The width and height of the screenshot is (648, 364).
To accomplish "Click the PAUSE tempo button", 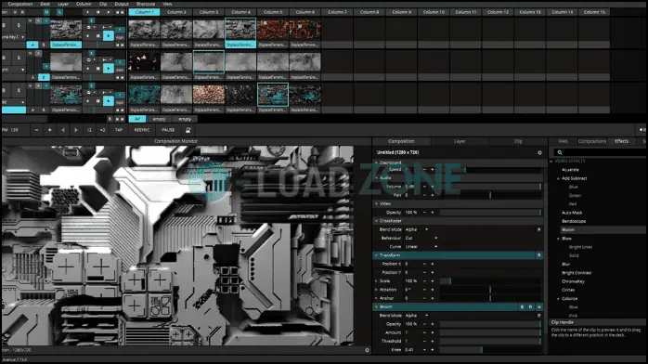I will click(168, 130).
